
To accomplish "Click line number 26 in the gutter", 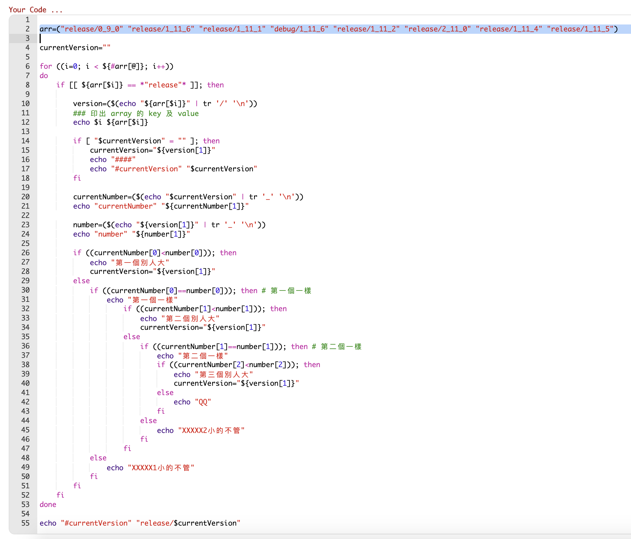I will pos(26,253).
